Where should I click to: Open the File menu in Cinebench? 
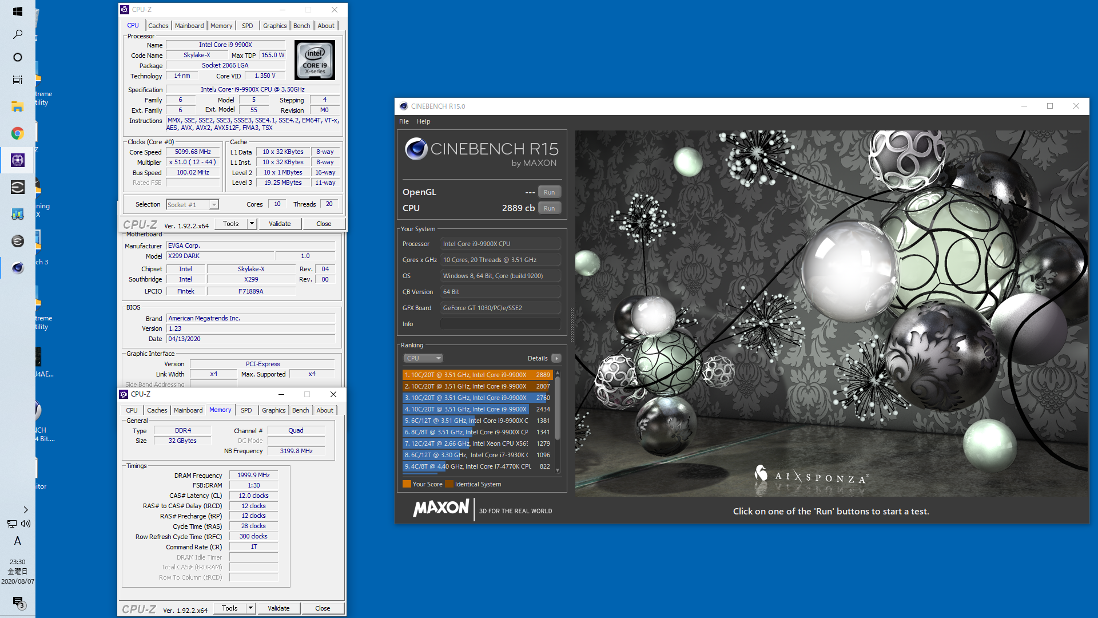tap(404, 121)
